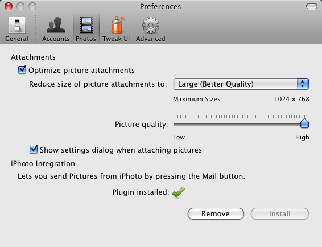Select the Advanced gear icon

151,25
